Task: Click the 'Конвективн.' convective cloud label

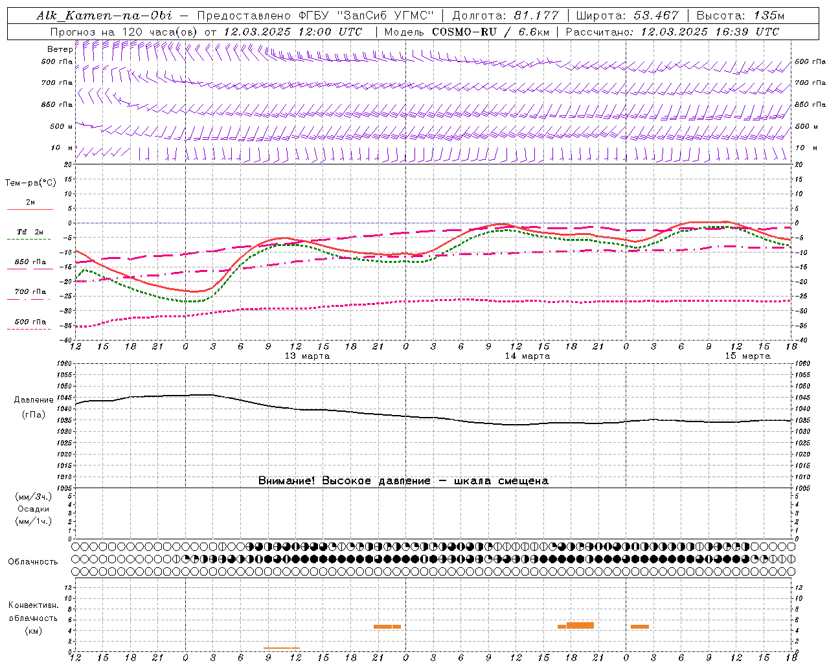Action: tap(34, 605)
